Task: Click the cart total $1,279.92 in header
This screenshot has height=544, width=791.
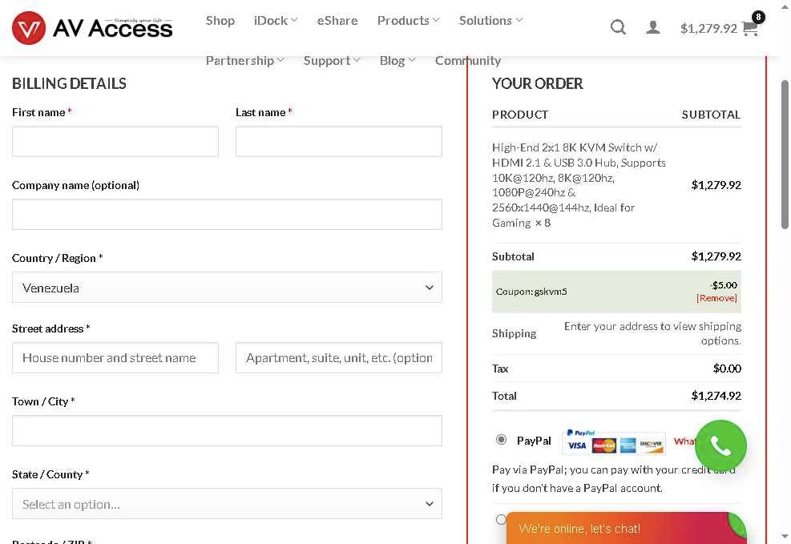Action: point(708,28)
